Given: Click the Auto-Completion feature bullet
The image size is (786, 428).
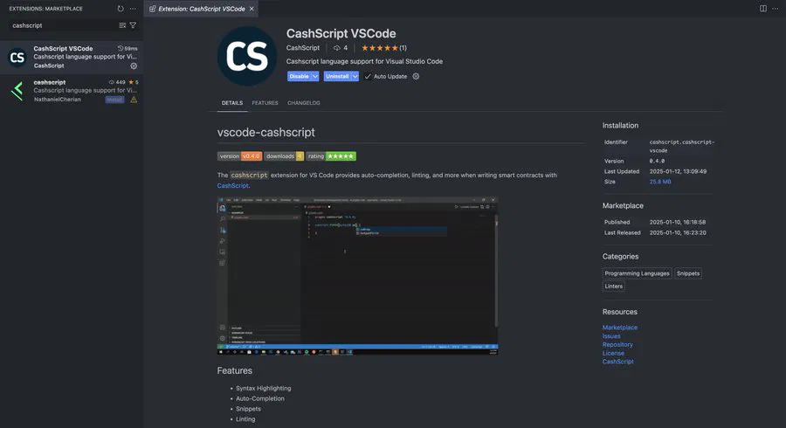Looking at the screenshot, I should [260, 398].
